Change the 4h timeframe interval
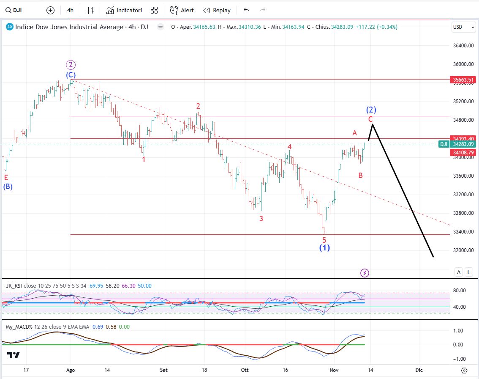 click(70, 11)
